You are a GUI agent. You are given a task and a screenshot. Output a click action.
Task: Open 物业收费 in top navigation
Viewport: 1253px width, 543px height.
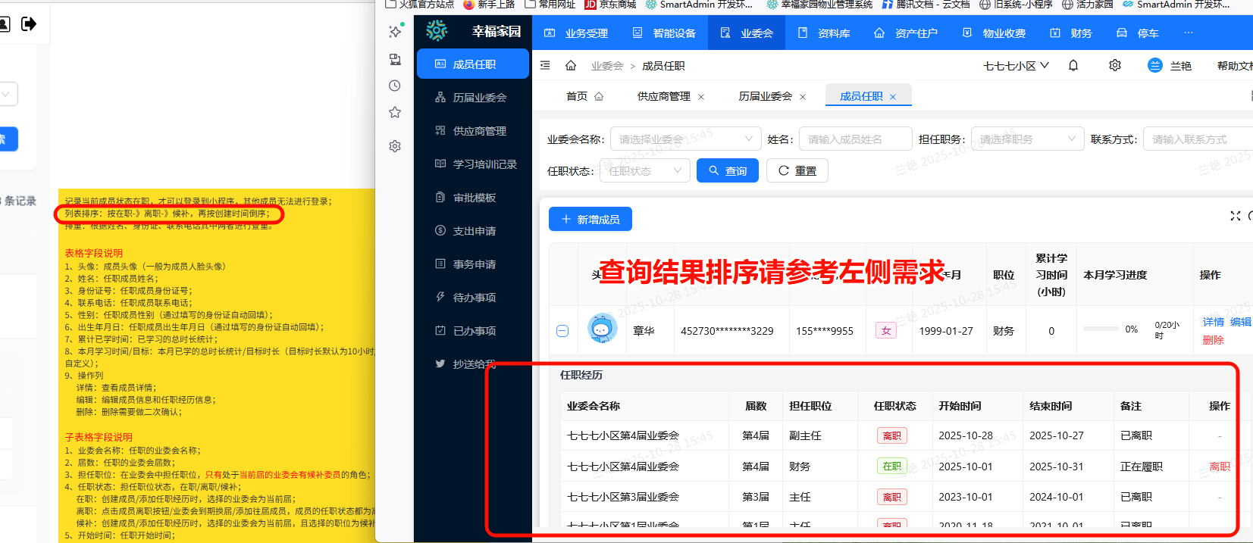point(994,33)
